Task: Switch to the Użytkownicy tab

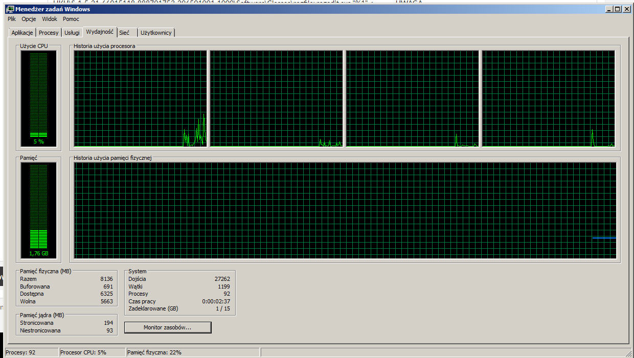Action: [156, 33]
